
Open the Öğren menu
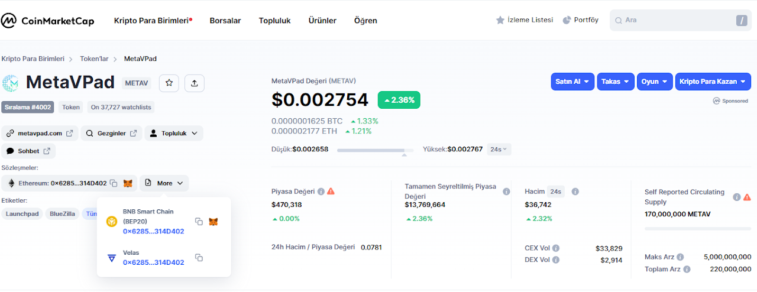tap(365, 20)
